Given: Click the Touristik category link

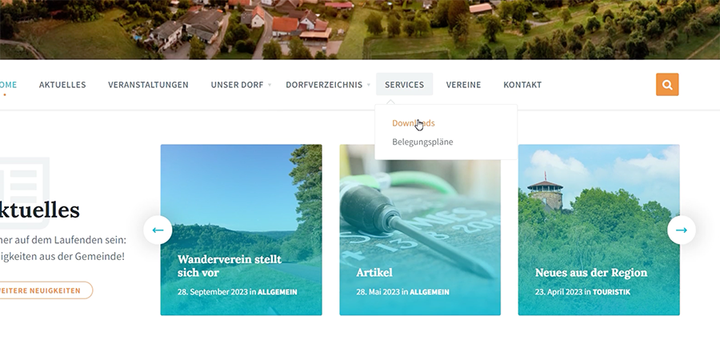Looking at the screenshot, I should tap(611, 292).
